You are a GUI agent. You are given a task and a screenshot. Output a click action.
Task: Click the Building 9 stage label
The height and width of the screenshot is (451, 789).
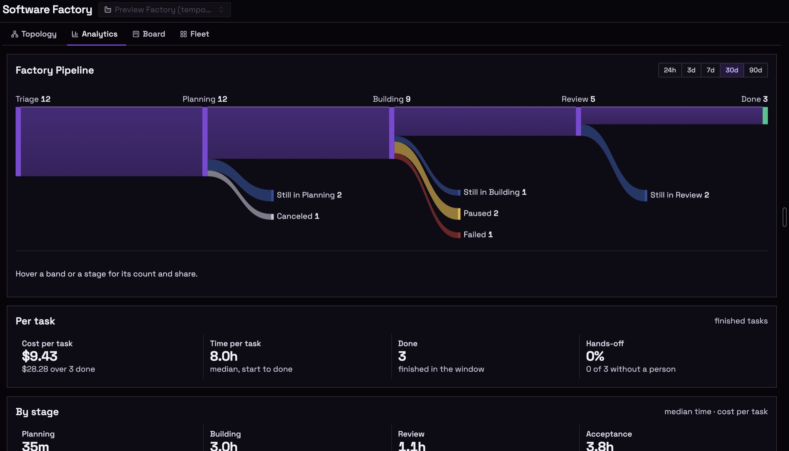392,99
